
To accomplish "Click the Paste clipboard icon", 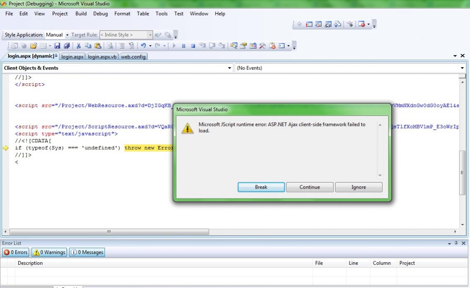I will pyautogui.click(x=98, y=46).
